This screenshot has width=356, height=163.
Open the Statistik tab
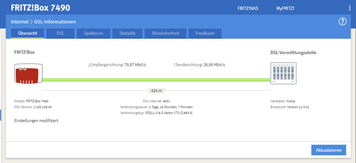127,33
